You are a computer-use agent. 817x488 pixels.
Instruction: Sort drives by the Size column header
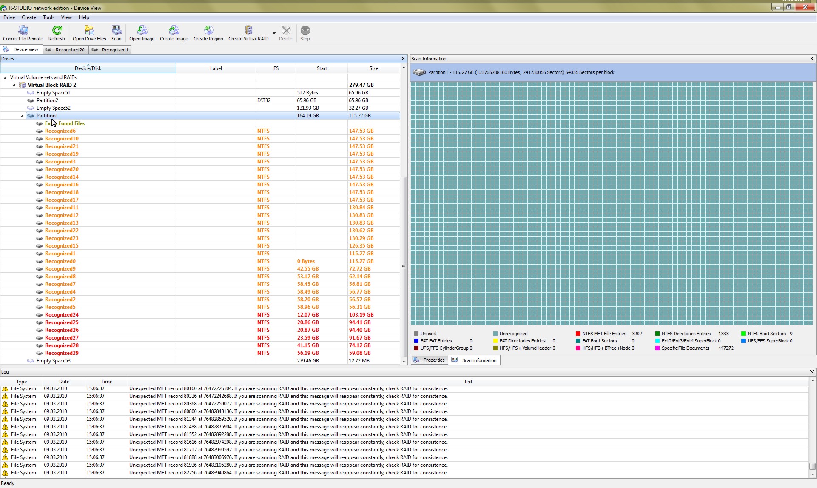coord(373,68)
